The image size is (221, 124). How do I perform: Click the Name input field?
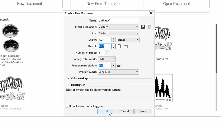coord(118,20)
